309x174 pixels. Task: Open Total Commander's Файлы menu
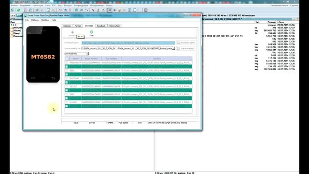pyautogui.click(x=14, y=5)
